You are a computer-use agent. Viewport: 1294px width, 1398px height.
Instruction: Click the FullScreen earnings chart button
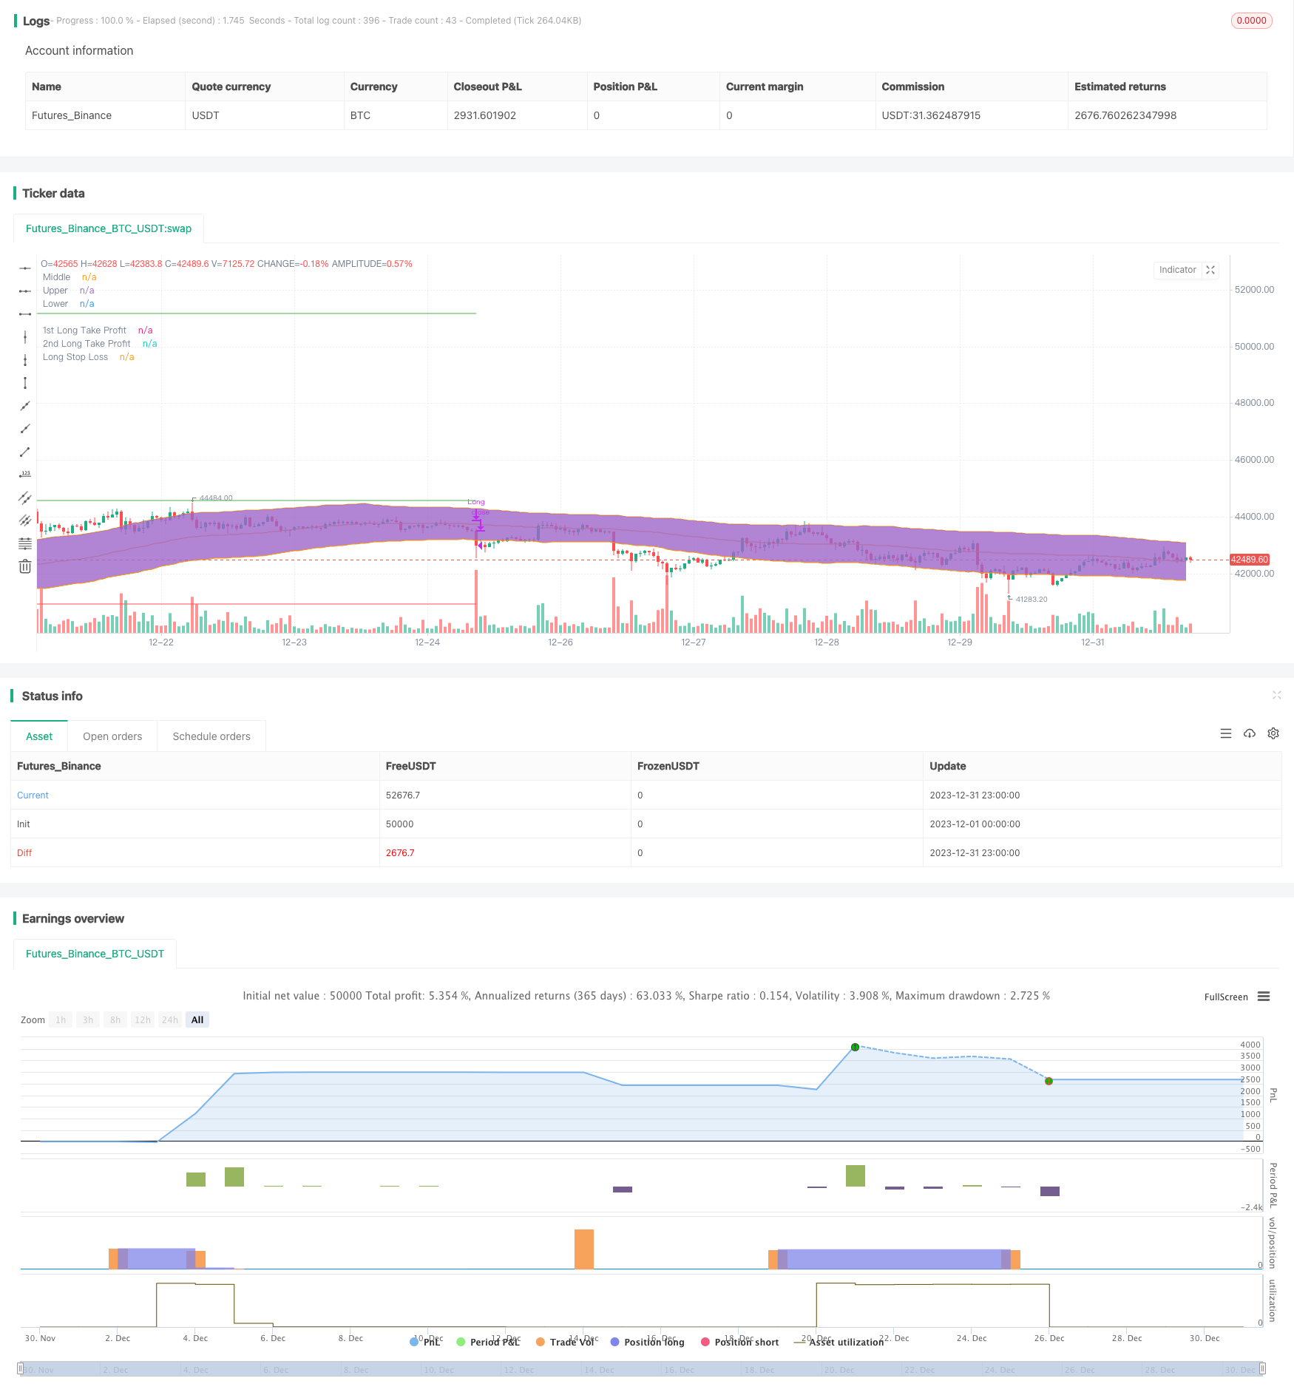[x=1225, y=997]
